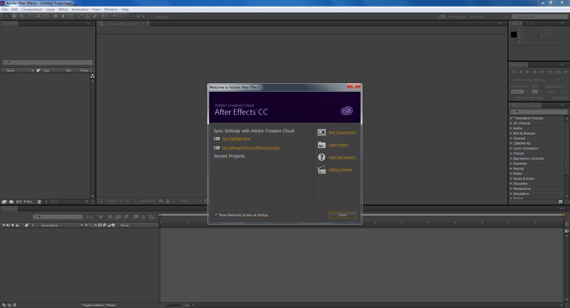This screenshot has height=308, width=570.
Task: Click the mute audio speaker icon in Preview
Action: coord(550,72)
